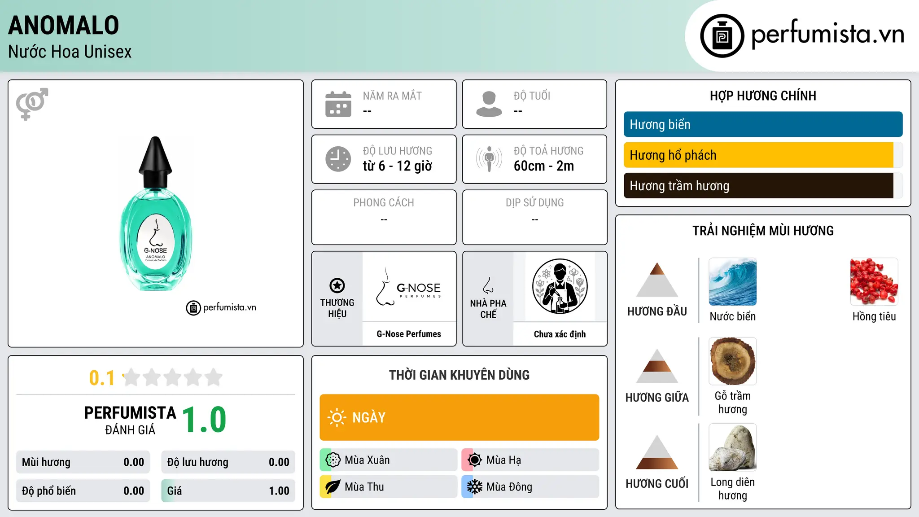Click the Chưa xác định perfumer label
Screen dimensions: 919x517
click(560, 334)
